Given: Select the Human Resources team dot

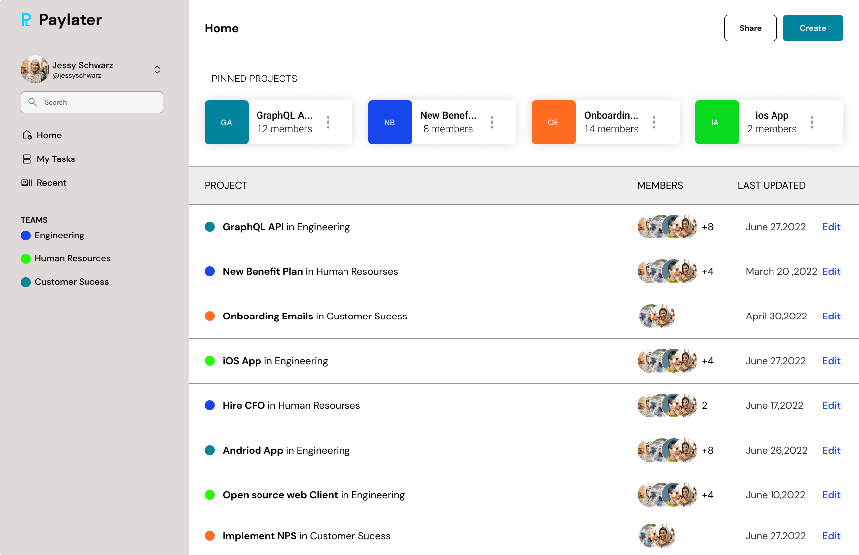Looking at the screenshot, I should click(26, 258).
